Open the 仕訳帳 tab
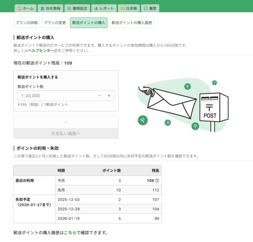The width and height of the screenshot is (253, 242). [x=129, y=8]
